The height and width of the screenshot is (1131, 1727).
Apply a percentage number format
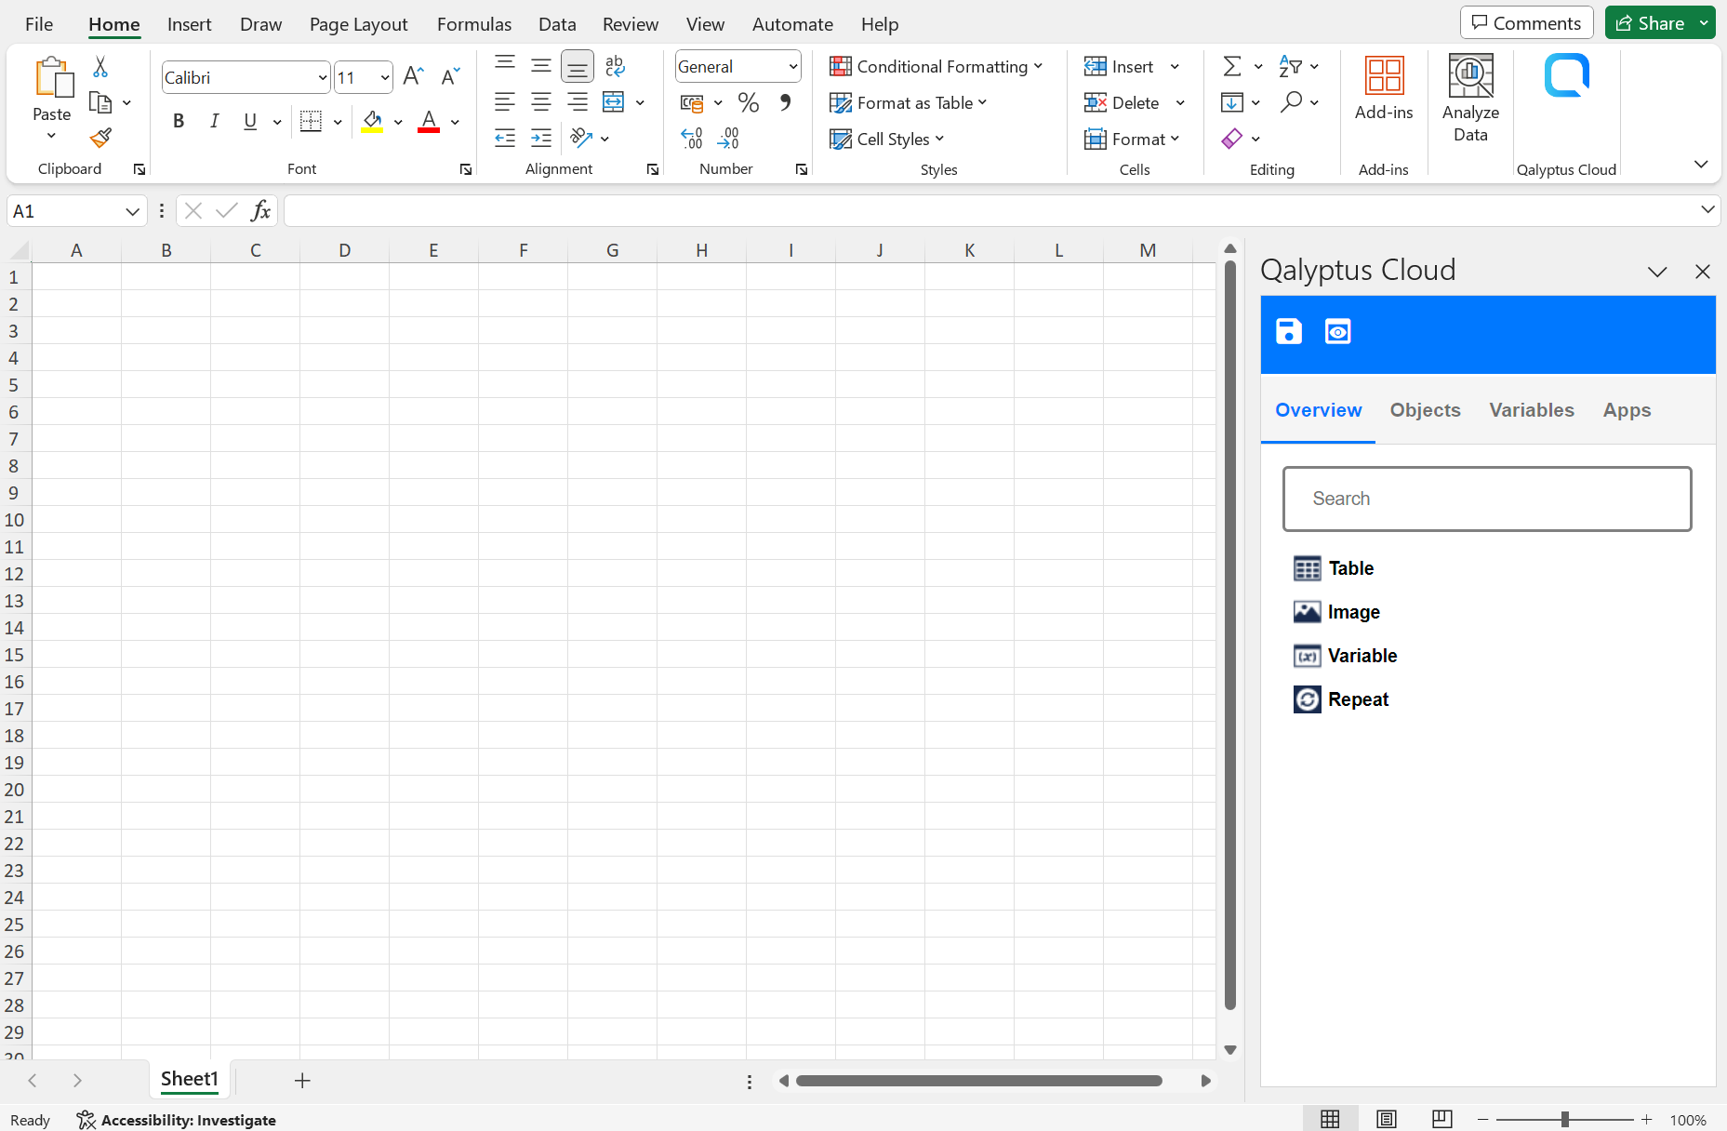(749, 102)
